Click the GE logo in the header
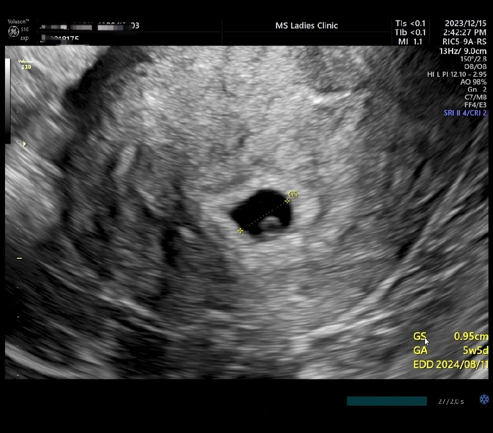This screenshot has height=433, width=493. point(13,31)
